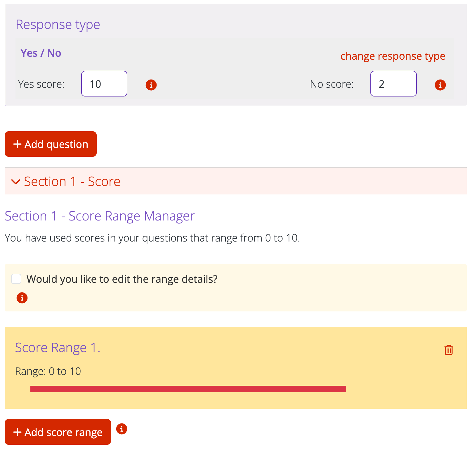Collapse the Section 1 - Score chevron
The height and width of the screenshot is (455, 472).
click(x=15, y=182)
